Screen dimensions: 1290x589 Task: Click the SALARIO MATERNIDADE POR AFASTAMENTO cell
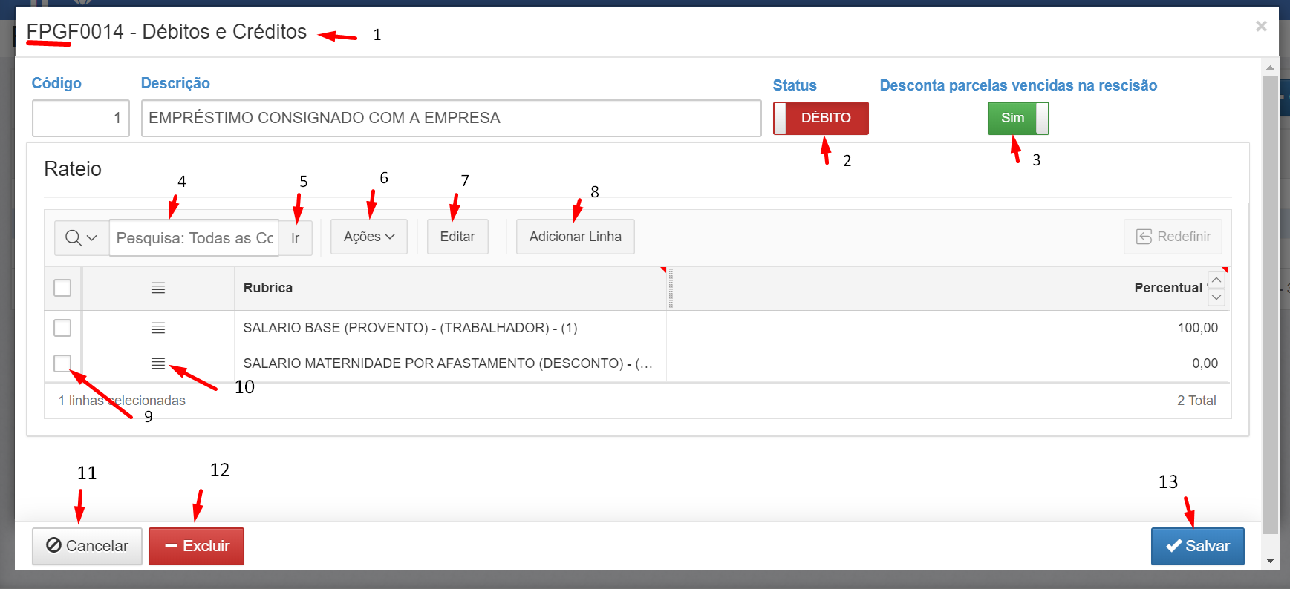[x=450, y=363]
